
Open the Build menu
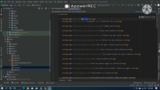42,2
